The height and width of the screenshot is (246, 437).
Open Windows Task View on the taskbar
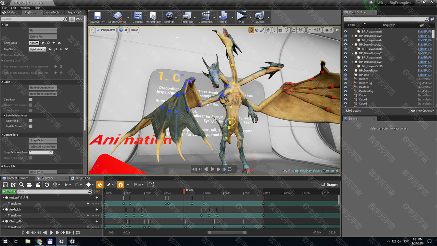coord(16,242)
